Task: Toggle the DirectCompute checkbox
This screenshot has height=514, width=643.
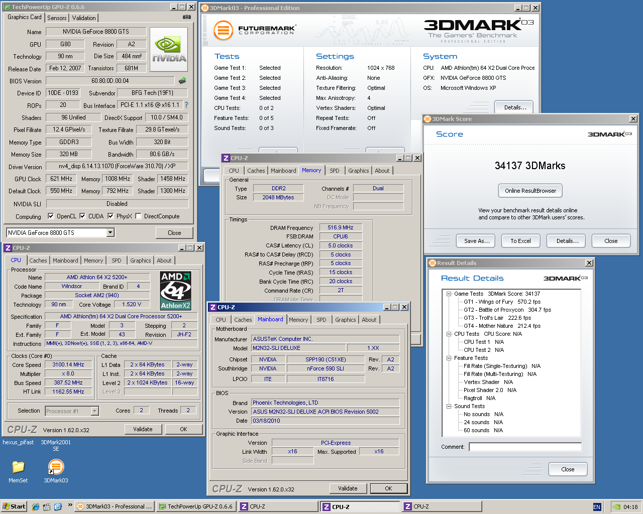Action: tap(138, 216)
